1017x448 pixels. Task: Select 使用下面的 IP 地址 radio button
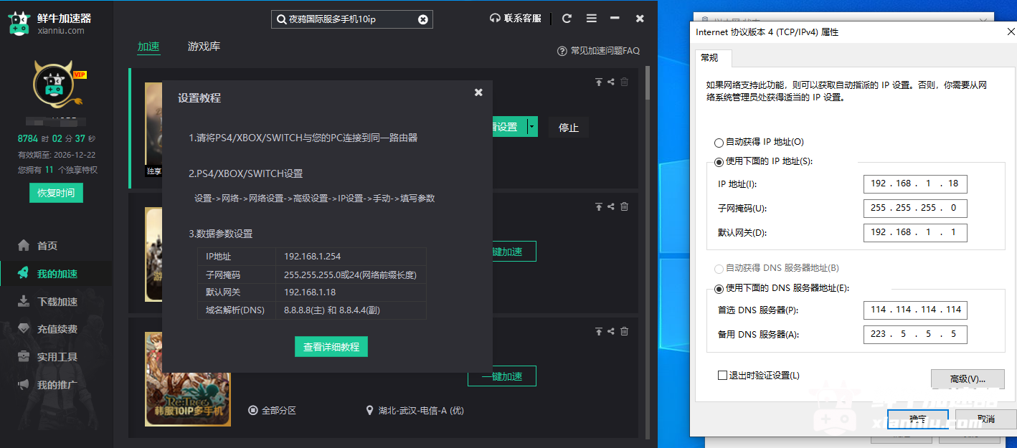click(x=719, y=162)
